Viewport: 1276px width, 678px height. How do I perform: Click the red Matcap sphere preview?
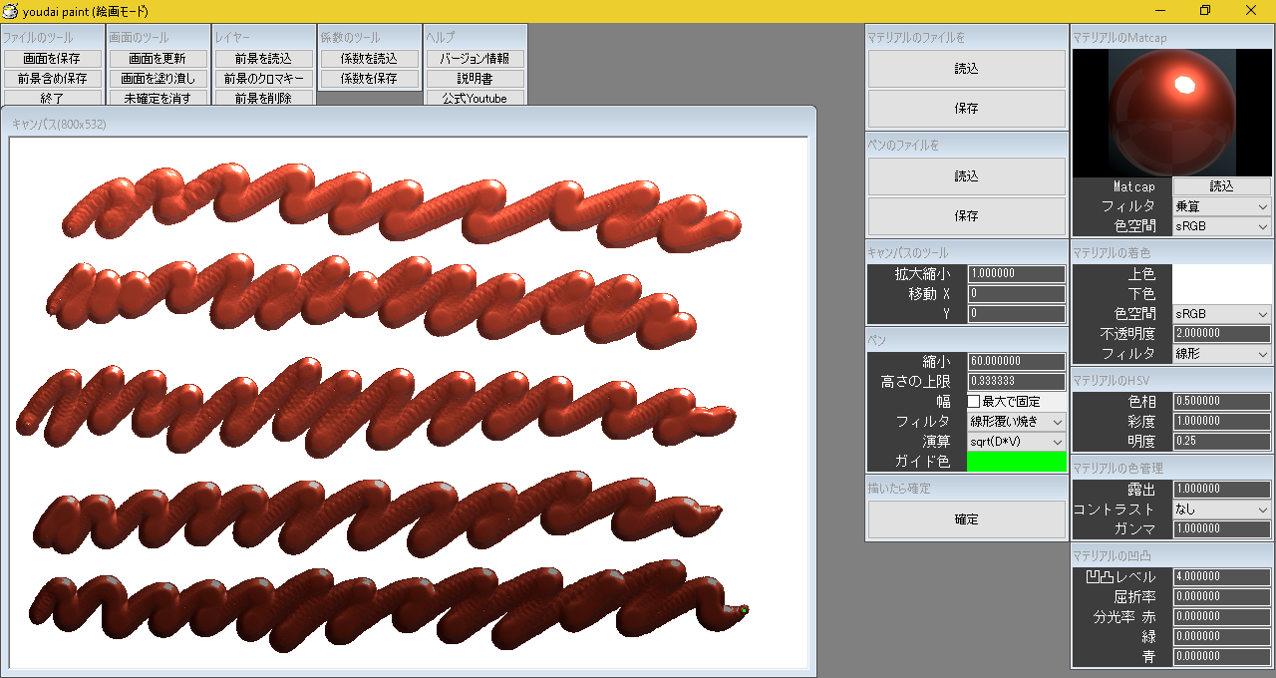point(1171,113)
